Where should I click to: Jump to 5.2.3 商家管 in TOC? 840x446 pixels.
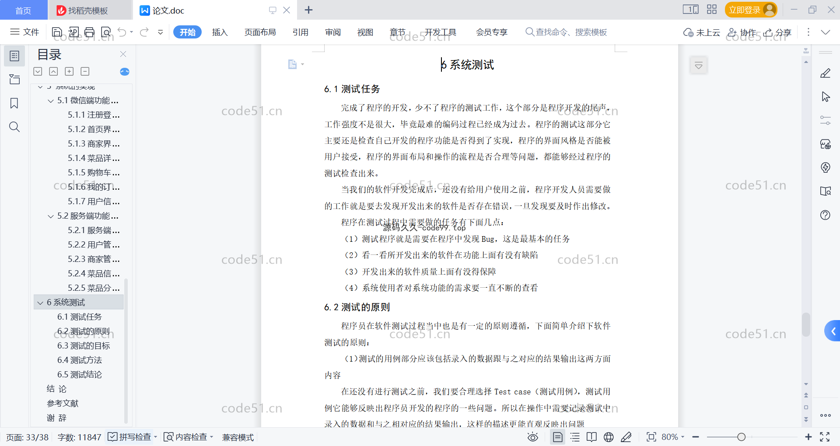pyautogui.click(x=94, y=259)
